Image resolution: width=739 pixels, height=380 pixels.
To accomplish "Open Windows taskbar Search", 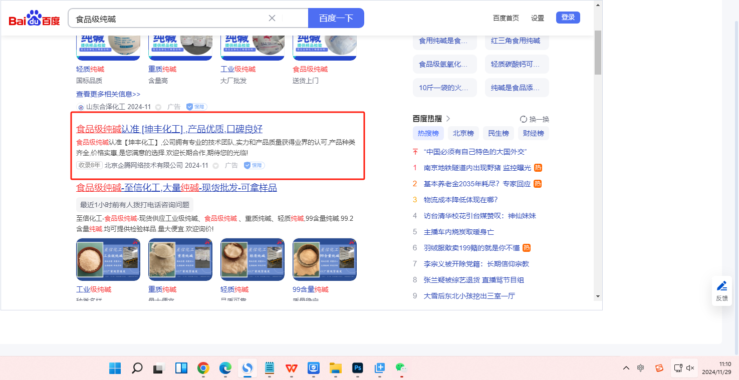I will point(137,368).
